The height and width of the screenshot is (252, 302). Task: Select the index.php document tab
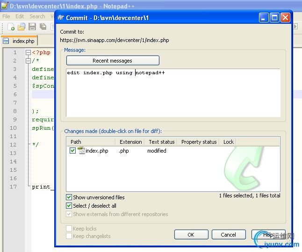[x=20, y=41]
